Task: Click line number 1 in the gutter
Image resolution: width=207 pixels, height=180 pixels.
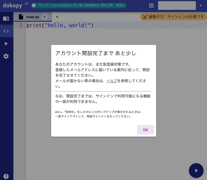Action: point(20,25)
